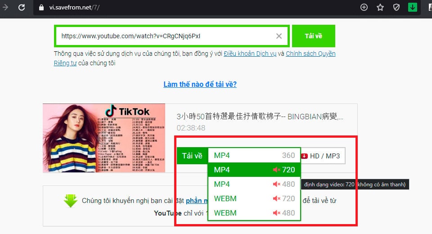Click the YouTube URL input field

click(x=171, y=36)
